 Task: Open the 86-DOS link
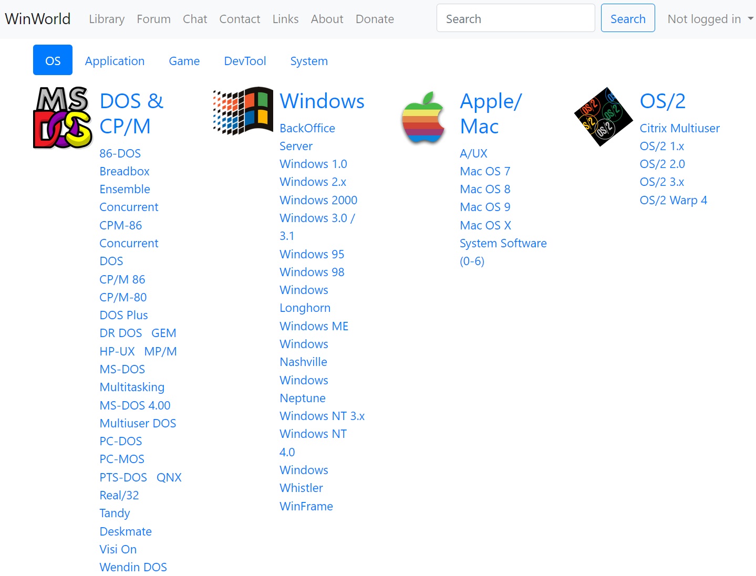click(120, 153)
